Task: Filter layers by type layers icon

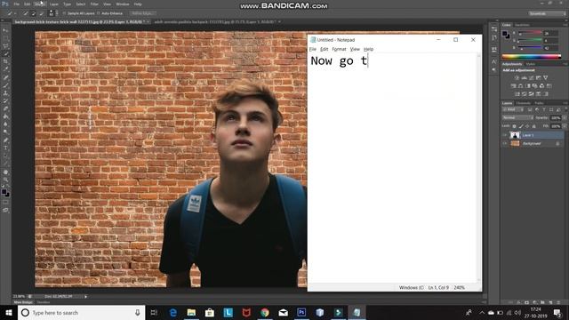Action: pyautogui.click(x=543, y=109)
